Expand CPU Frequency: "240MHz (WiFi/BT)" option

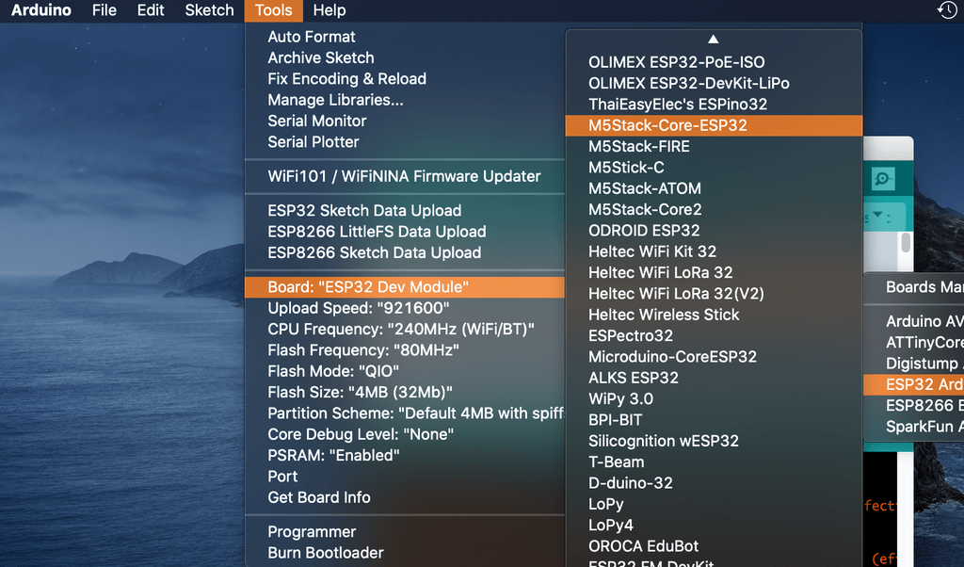405,329
